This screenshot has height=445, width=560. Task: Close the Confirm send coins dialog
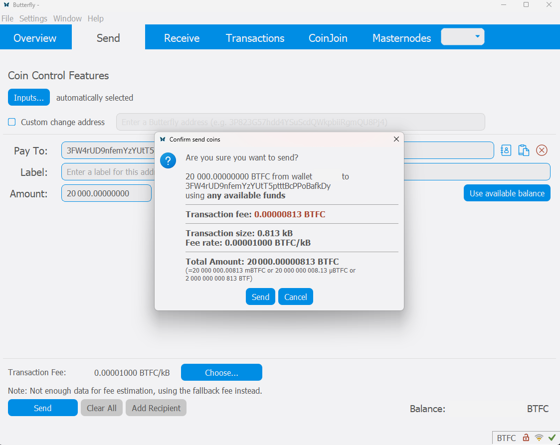point(396,140)
